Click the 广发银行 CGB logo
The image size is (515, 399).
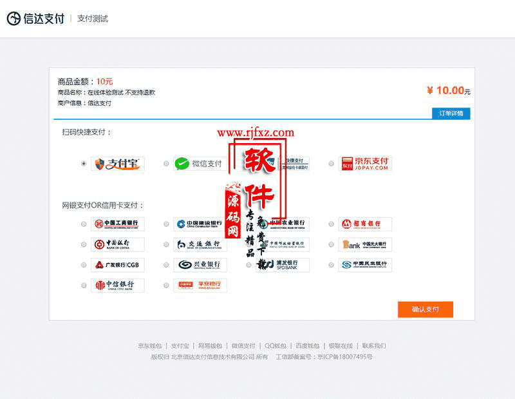(x=118, y=265)
